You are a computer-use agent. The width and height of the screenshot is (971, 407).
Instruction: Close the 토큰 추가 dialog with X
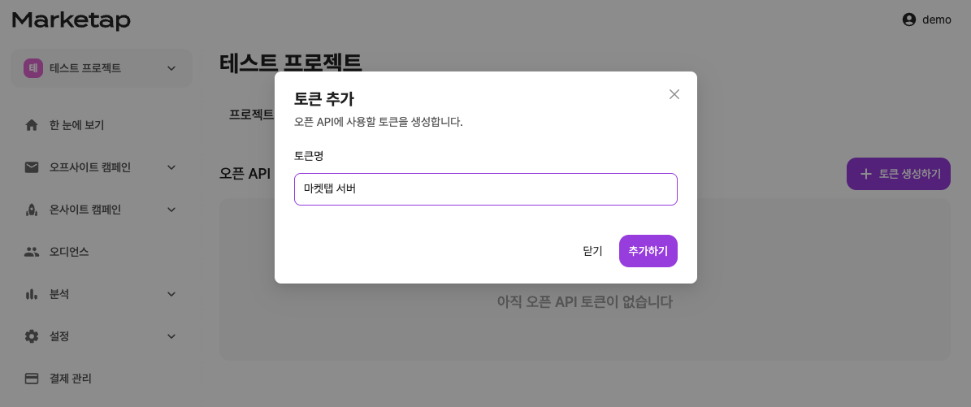pos(674,94)
